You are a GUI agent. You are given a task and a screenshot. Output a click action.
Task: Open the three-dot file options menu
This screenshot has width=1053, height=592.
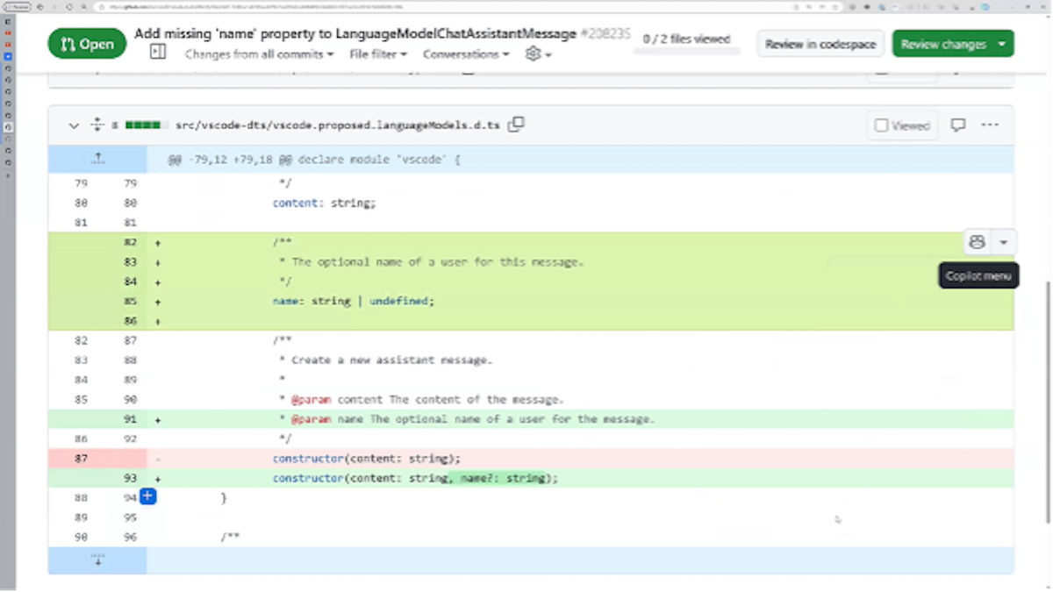pos(990,125)
